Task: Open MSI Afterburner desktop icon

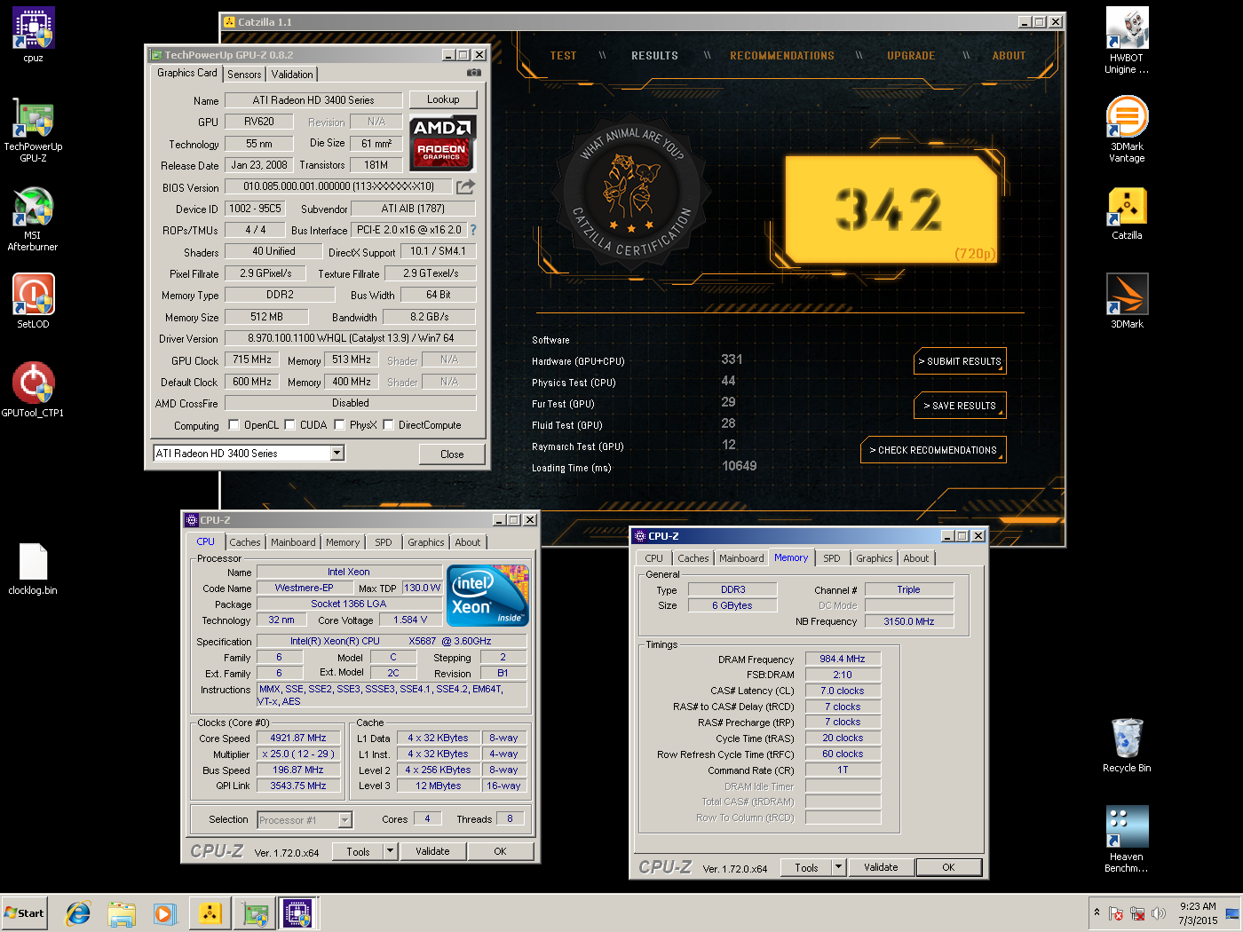Action: pos(33,218)
